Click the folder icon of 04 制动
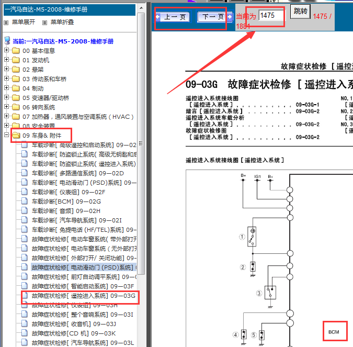This screenshot has width=353, height=347. pos(16,88)
